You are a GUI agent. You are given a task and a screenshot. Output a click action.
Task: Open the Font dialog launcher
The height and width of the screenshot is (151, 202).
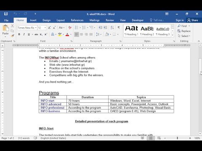point(72,41)
